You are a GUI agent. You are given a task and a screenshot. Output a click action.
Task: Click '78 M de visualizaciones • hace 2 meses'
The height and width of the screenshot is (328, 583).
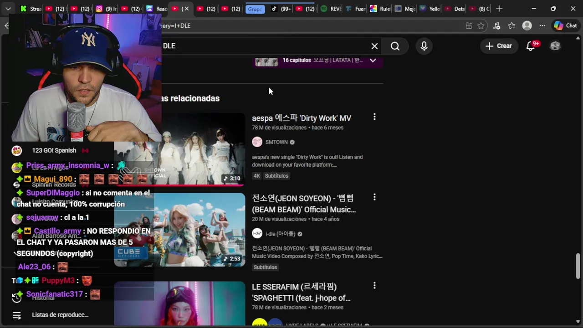[x=297, y=307]
